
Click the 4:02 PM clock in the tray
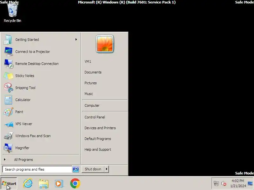[238, 181]
